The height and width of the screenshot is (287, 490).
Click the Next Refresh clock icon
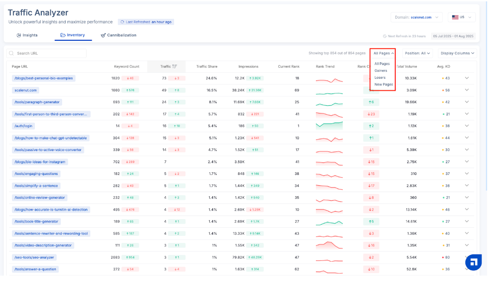click(x=384, y=36)
